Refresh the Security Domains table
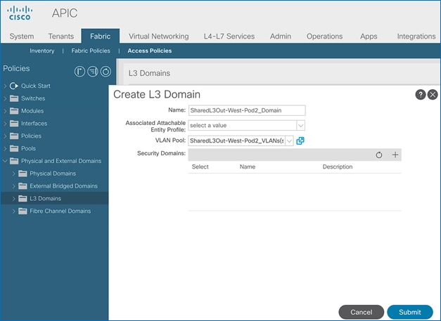 [379, 155]
